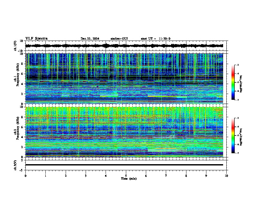Click the ch.1 spectrogram color scale bar
This screenshot has height=197, width=255.
pos(233,82)
